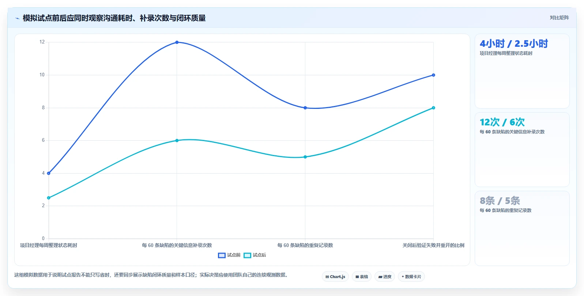
Task: Click the 试点前 data point at value 8
Action: (x=305, y=108)
